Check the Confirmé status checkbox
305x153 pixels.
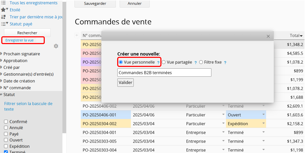6,122
